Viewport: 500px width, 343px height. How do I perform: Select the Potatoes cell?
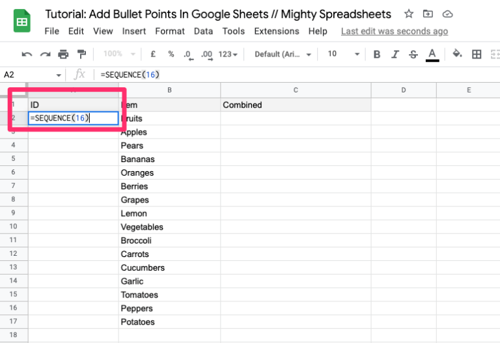(169, 322)
